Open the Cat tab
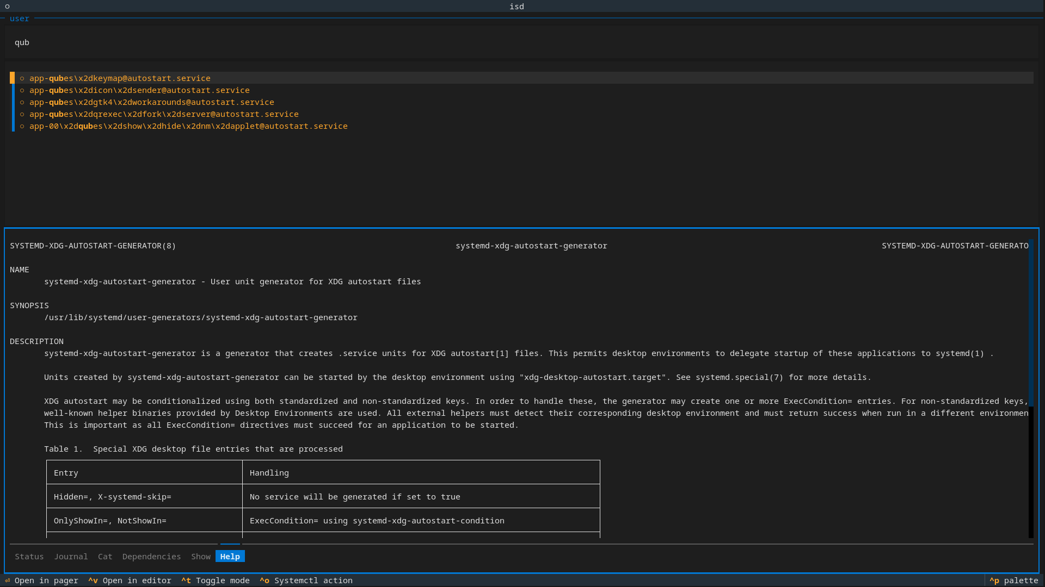Screen dimensions: 1045x587 pyautogui.click(x=105, y=557)
